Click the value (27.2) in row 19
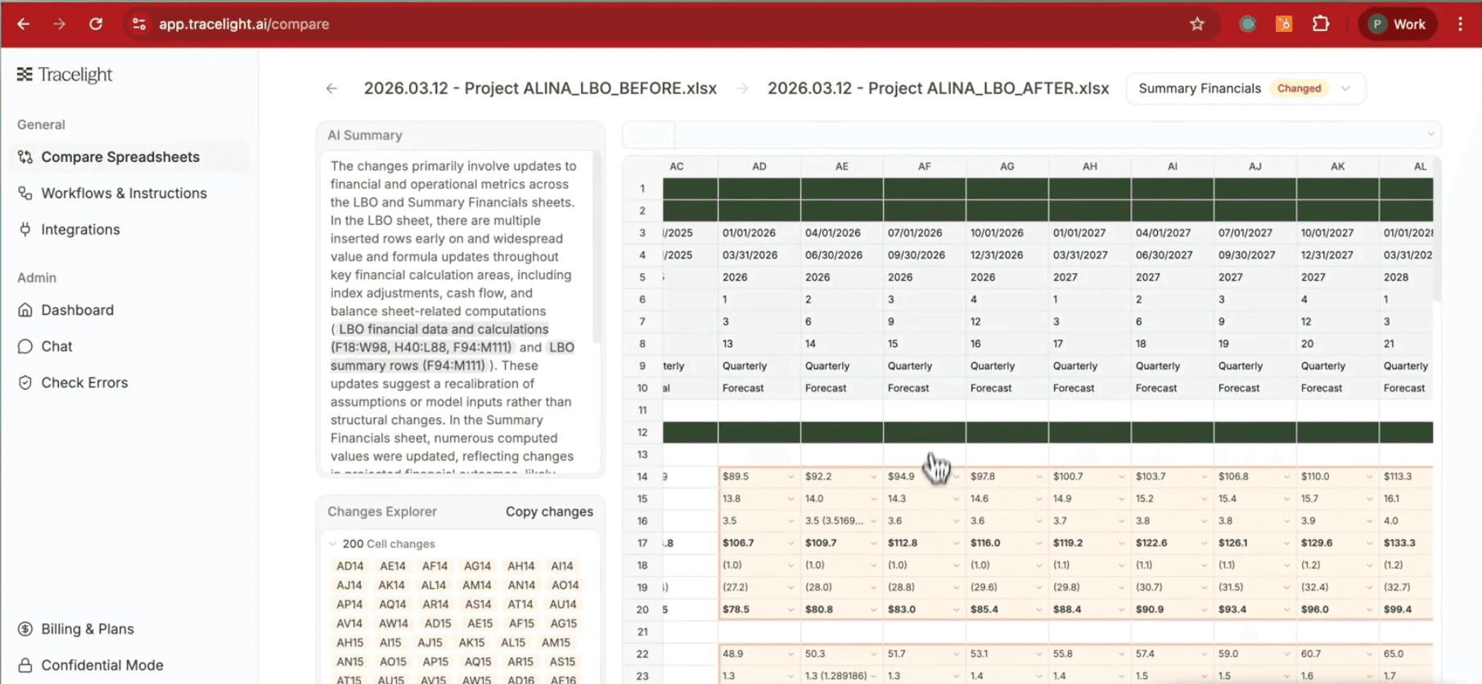1482x684 pixels. pos(734,587)
